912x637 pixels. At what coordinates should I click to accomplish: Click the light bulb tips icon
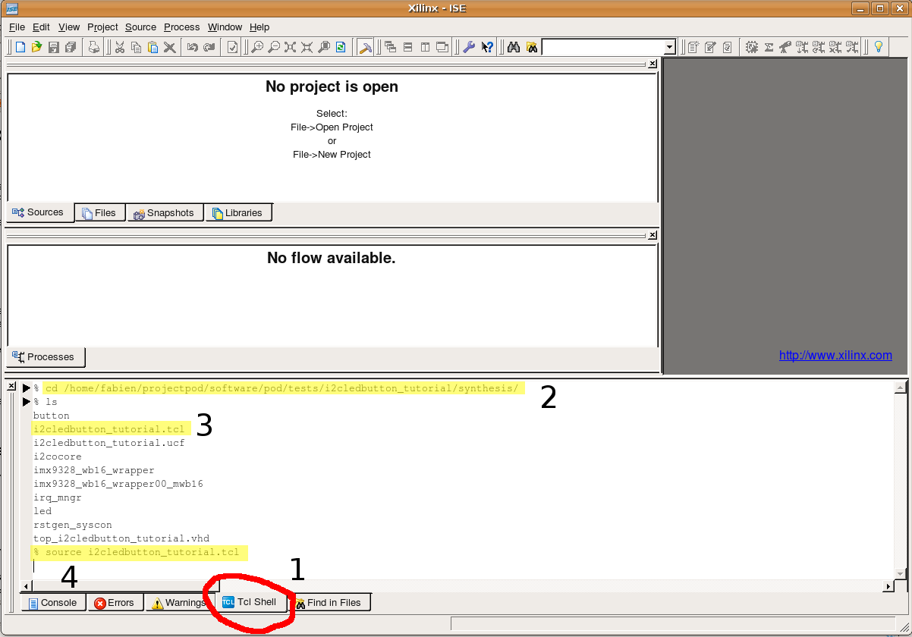[x=879, y=47]
